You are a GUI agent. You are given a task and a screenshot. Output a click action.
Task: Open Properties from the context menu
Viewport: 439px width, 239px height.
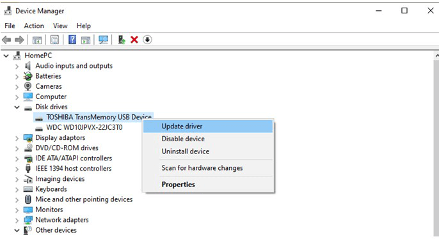[x=208, y=185]
